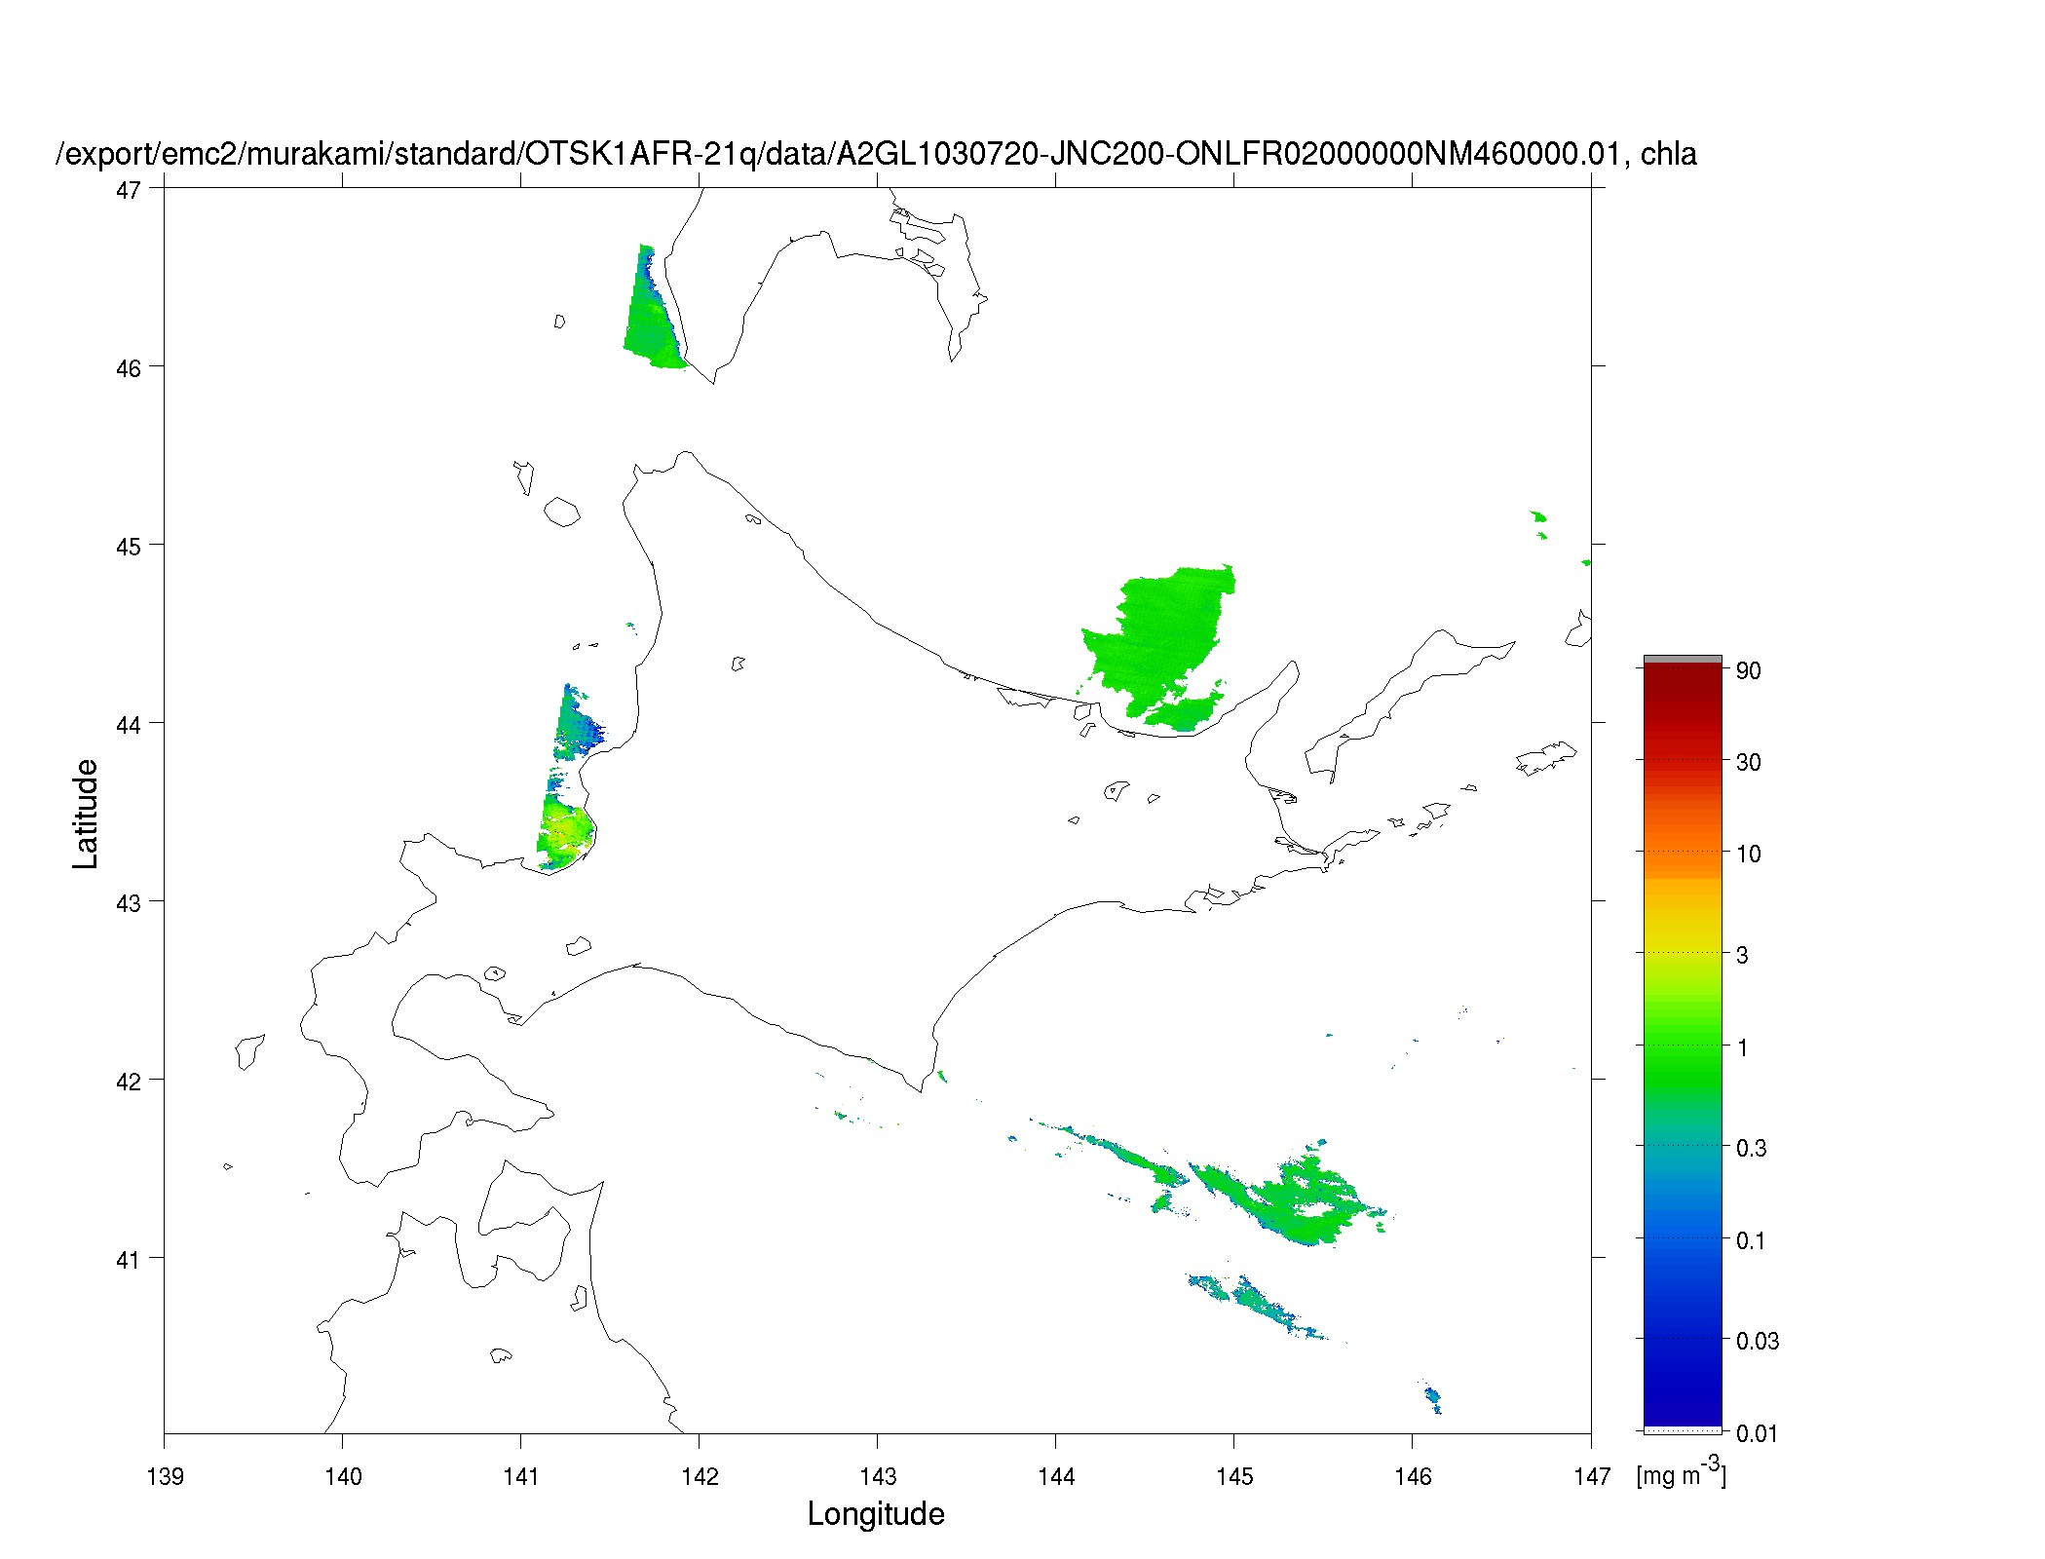Screen dimensions: 2045x1559
Task: Click latitude tick label '42'
Action: coord(128,1081)
